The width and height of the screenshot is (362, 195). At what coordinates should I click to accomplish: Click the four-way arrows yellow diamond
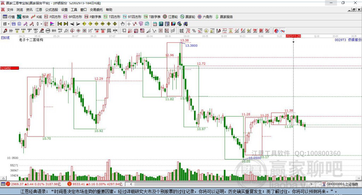(x=115, y=24)
